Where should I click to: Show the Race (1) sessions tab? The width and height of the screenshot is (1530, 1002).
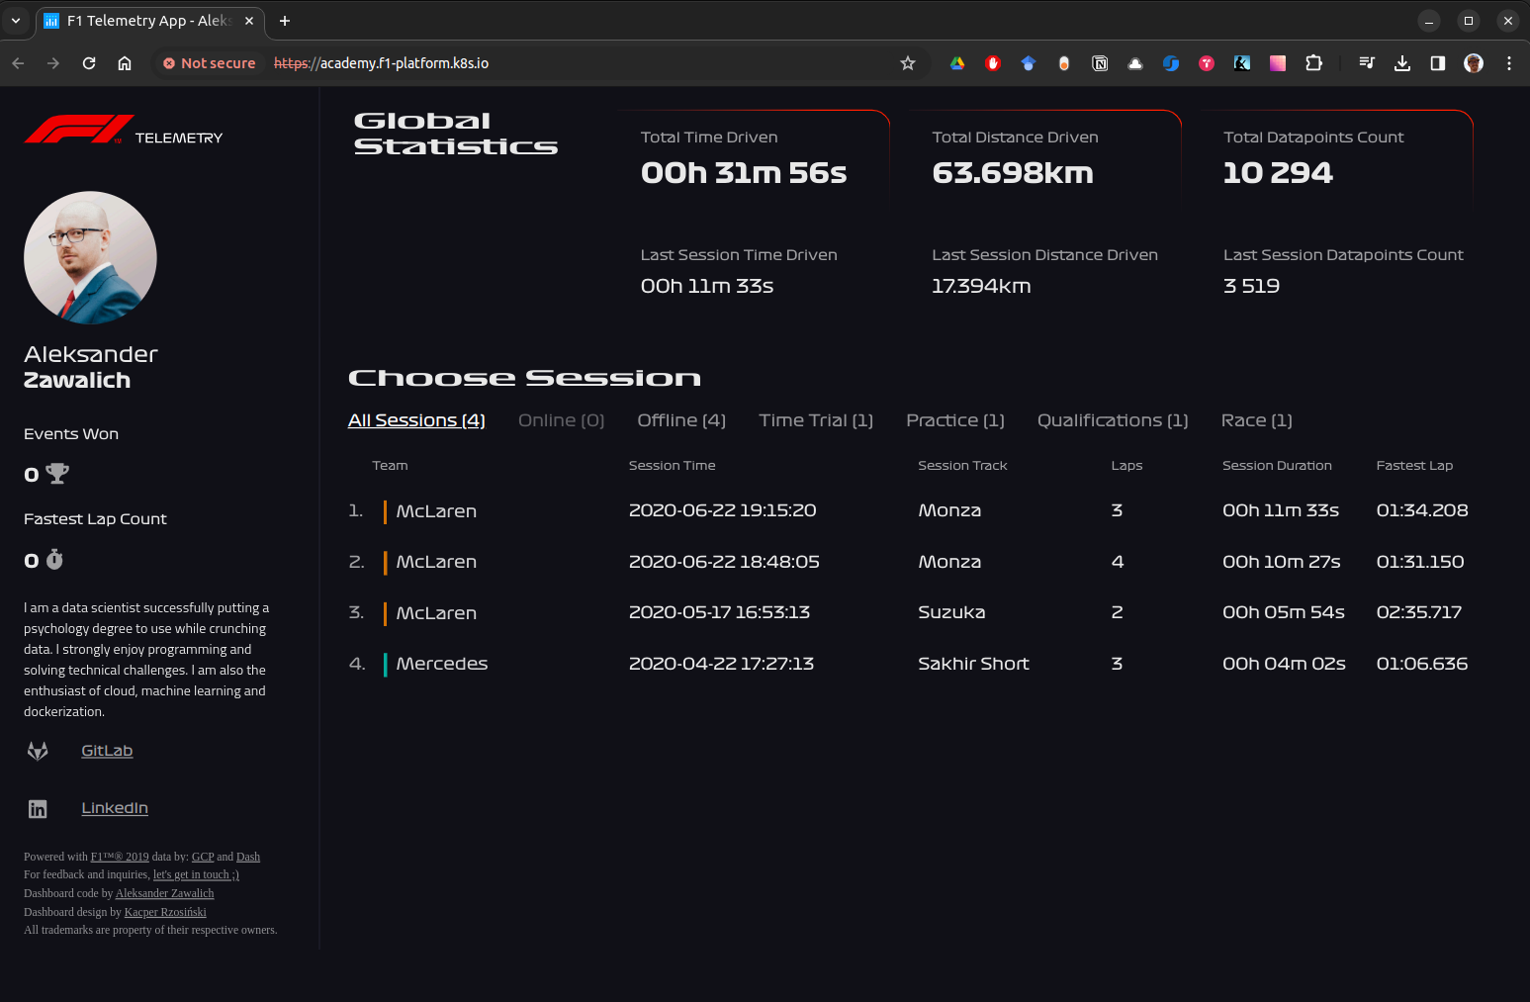[1257, 420]
